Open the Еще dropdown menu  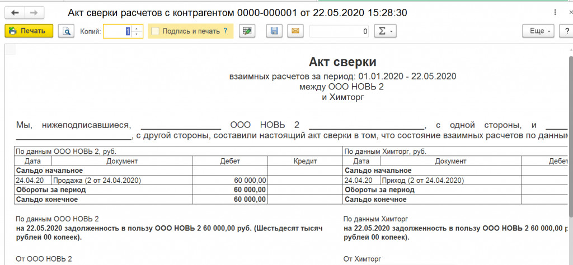pos(538,31)
